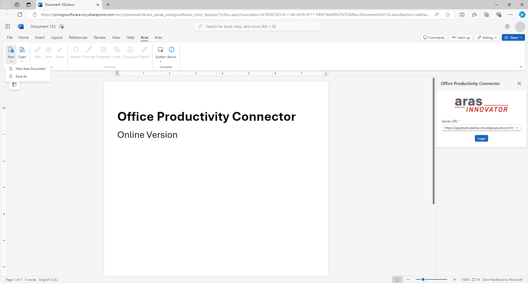Image resolution: width=528 pixels, height=283 pixels.
Task: Choose Save As from the menu
Action: point(28,76)
